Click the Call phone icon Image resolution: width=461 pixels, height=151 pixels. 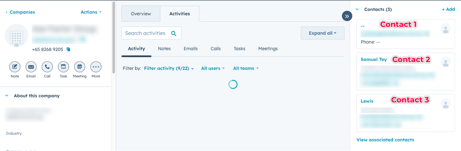click(x=47, y=67)
